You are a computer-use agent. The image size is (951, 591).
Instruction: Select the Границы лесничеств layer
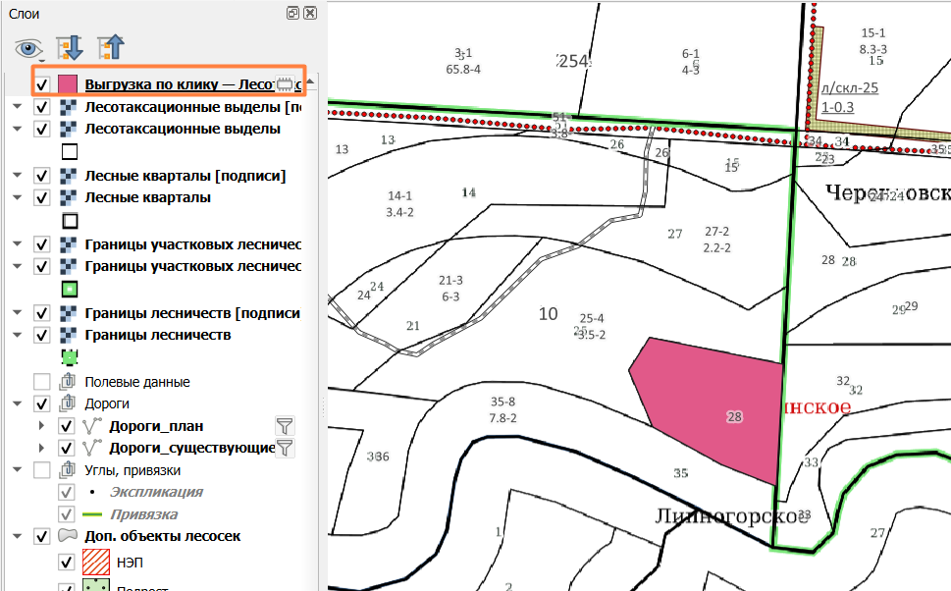[x=158, y=335]
